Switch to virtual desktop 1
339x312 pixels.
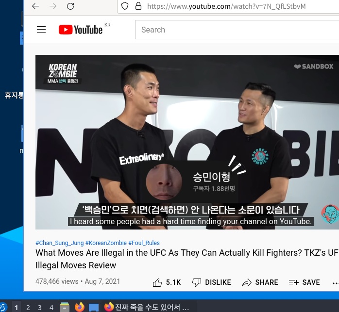pos(16,307)
